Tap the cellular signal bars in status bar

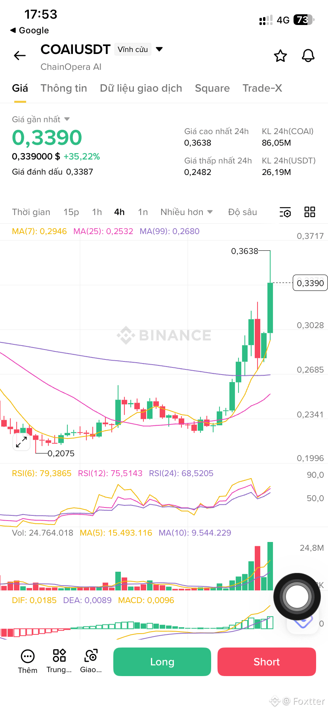(266, 20)
